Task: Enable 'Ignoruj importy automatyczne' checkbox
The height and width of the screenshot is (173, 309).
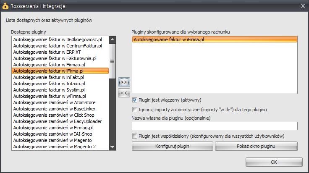Action: [x=135, y=110]
